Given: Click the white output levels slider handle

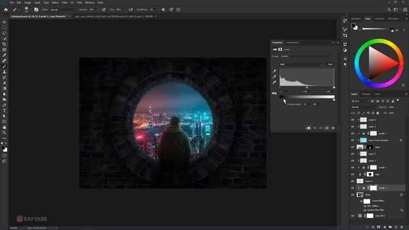Looking at the screenshot, I should [x=334, y=100].
